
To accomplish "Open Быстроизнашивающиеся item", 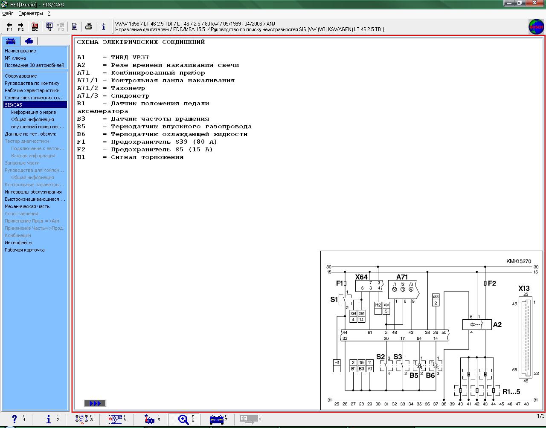I will point(35,199).
